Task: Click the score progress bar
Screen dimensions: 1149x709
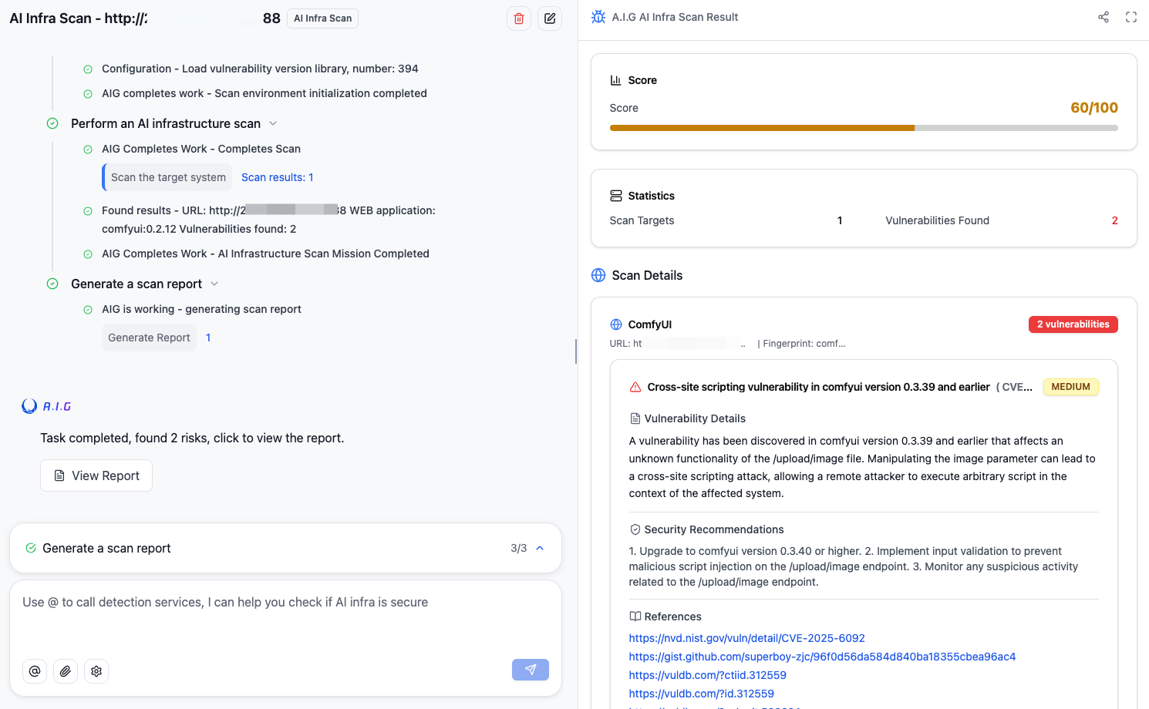Action: (x=864, y=128)
